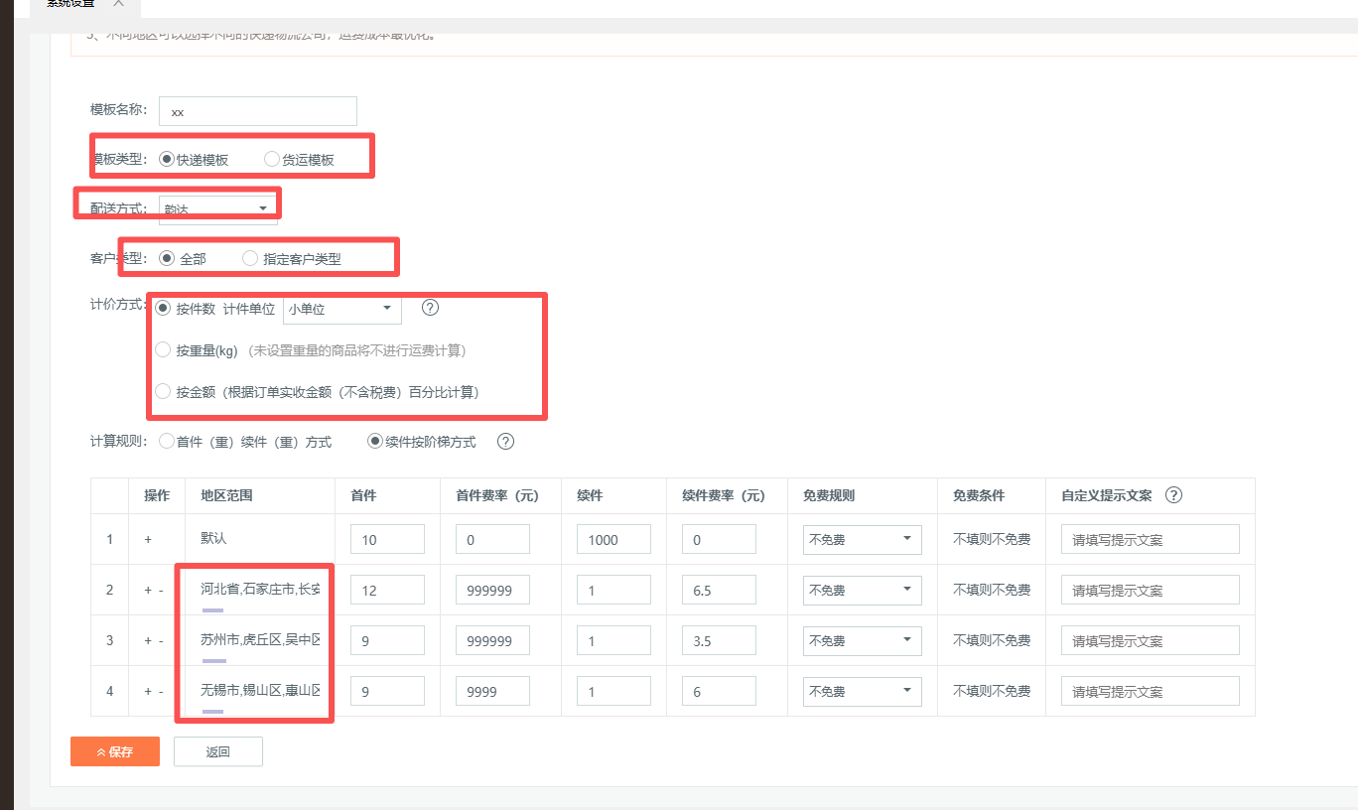The image size is (1358, 810).
Task: Click 续件费率 field with value 3.5
Action: pos(719,641)
